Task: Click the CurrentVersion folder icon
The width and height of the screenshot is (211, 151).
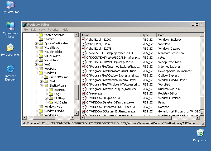Action: tap(46, 77)
